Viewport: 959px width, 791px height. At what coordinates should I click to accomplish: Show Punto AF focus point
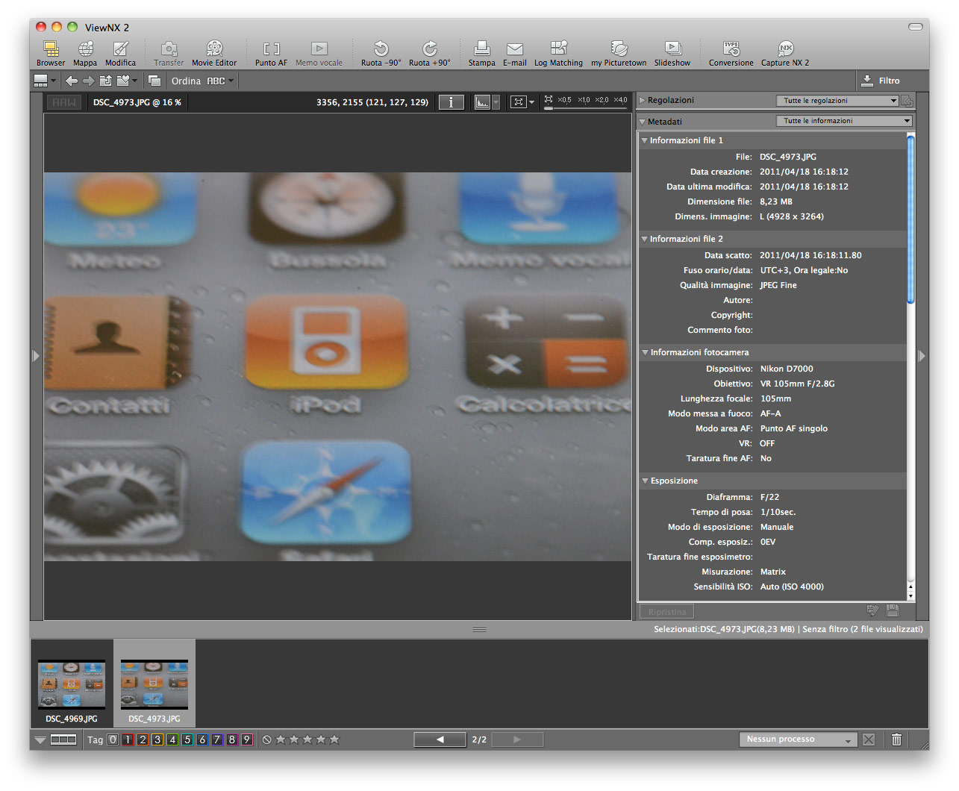pos(271,54)
